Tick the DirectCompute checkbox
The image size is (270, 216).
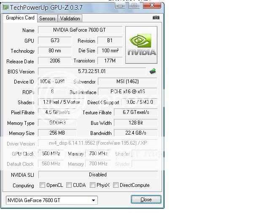pos(116,185)
